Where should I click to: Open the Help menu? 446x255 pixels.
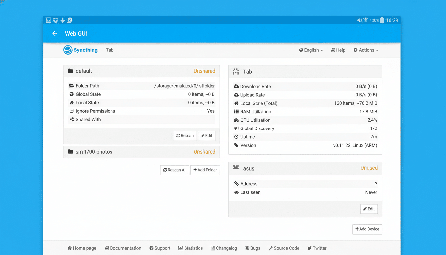click(338, 50)
